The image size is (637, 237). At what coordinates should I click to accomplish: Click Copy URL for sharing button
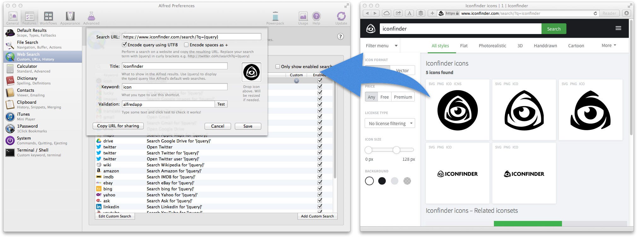[118, 126]
